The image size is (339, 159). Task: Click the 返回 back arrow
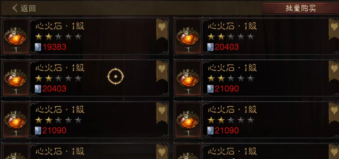(x=15, y=8)
